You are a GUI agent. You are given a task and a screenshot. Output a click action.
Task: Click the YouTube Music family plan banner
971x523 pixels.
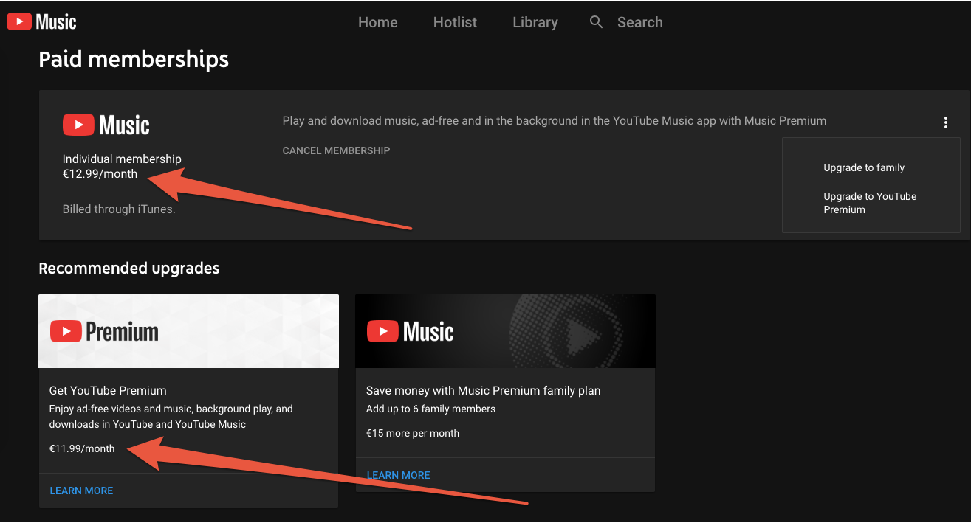coord(505,331)
